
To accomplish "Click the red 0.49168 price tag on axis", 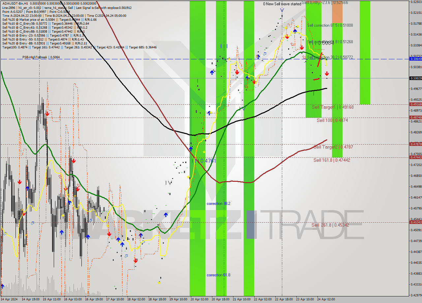I will (x=415, y=104).
